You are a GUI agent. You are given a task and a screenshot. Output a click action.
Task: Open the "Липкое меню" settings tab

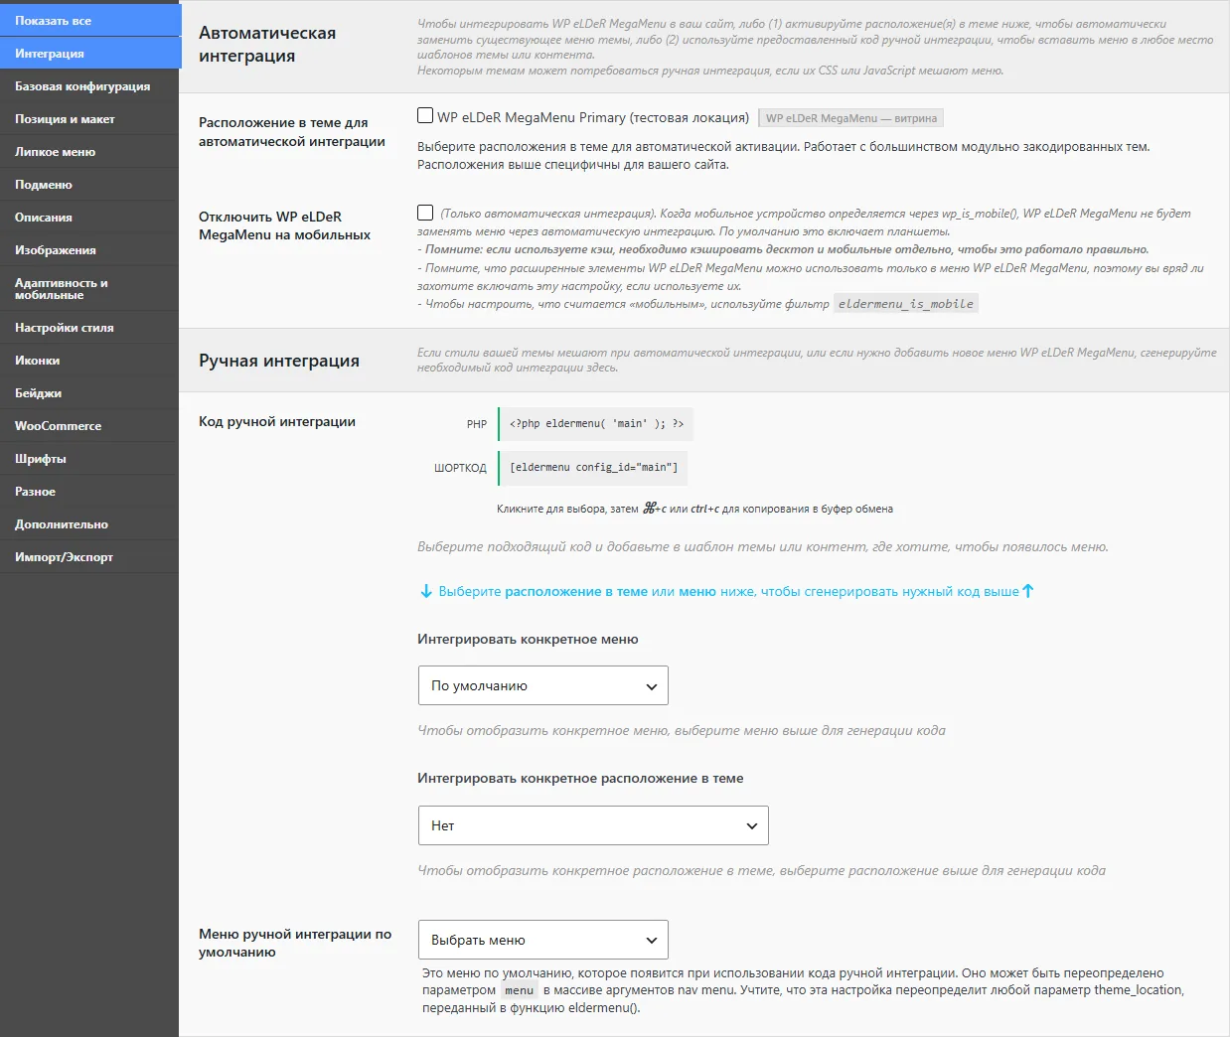click(89, 152)
